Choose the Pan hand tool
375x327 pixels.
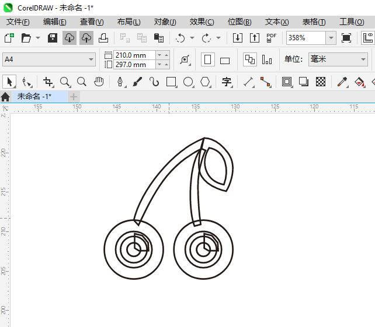[99, 82]
